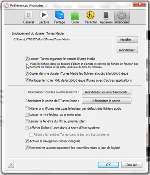The image size is (150, 175).
Task: Cancel the dialog with Annuler
Action: coord(132,165)
